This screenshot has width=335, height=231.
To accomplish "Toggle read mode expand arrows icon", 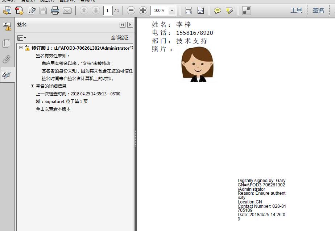I will pos(246,11).
